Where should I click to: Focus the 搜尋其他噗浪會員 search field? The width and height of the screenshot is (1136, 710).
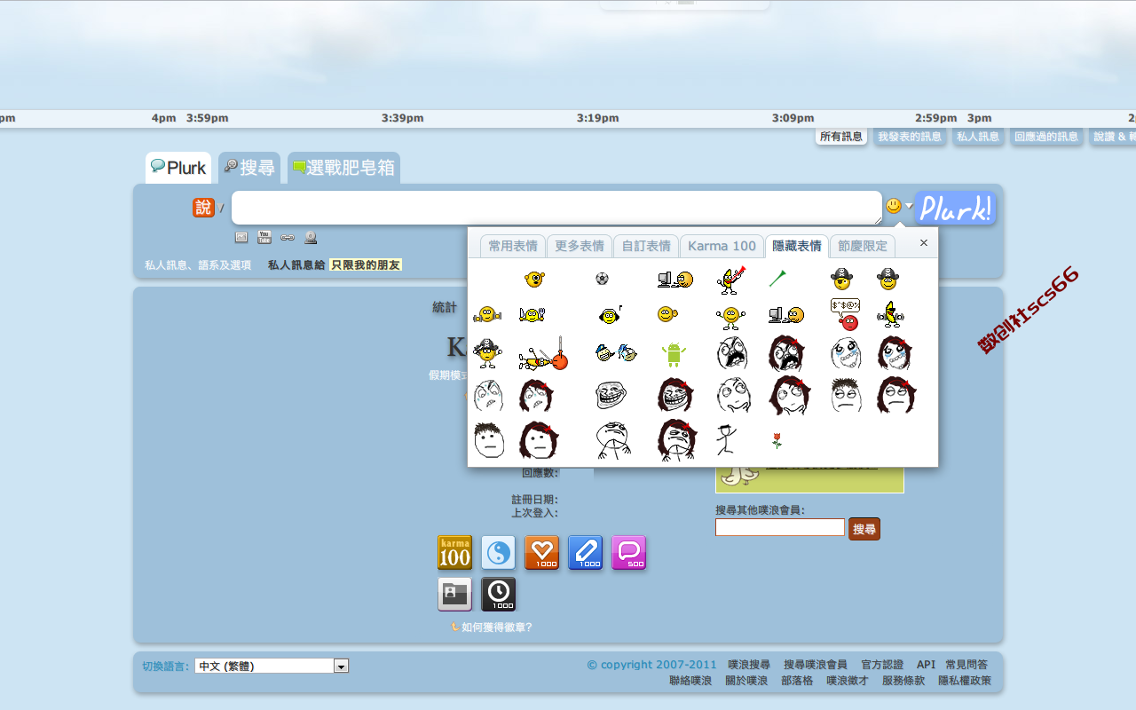click(780, 527)
